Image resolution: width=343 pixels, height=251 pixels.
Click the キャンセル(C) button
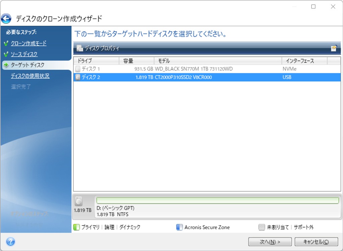(x=316, y=242)
